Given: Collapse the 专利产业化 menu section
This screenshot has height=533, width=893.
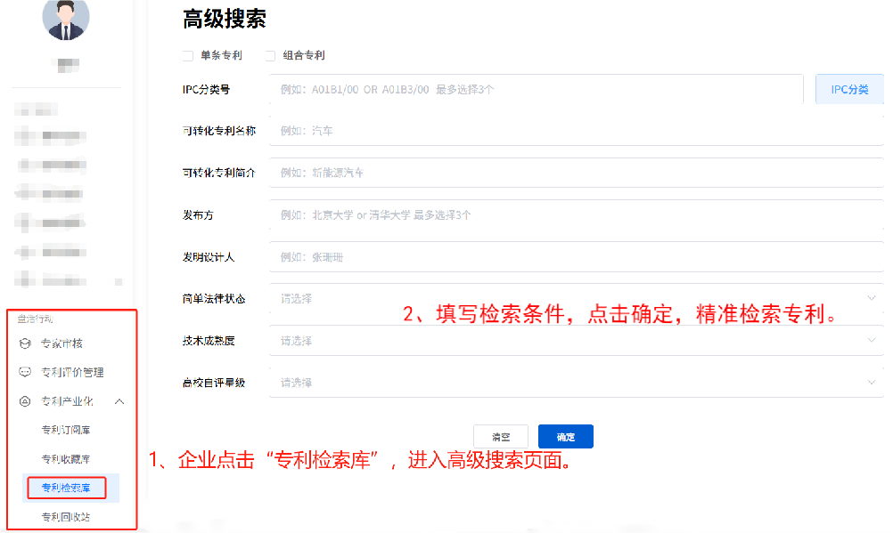Looking at the screenshot, I should tap(120, 400).
